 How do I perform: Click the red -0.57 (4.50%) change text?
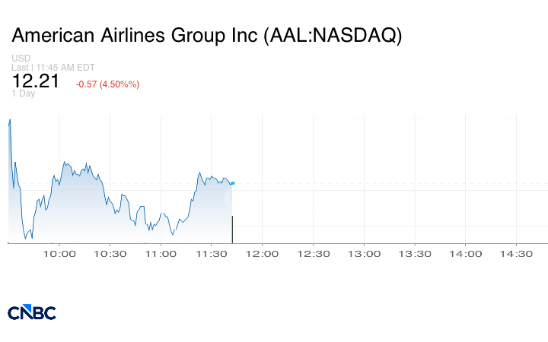[107, 84]
